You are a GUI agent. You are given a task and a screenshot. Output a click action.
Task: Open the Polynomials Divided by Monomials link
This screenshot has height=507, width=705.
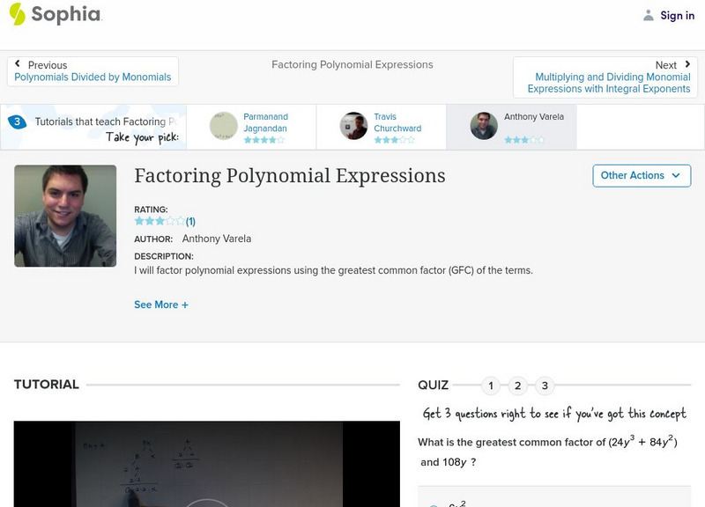pos(93,77)
